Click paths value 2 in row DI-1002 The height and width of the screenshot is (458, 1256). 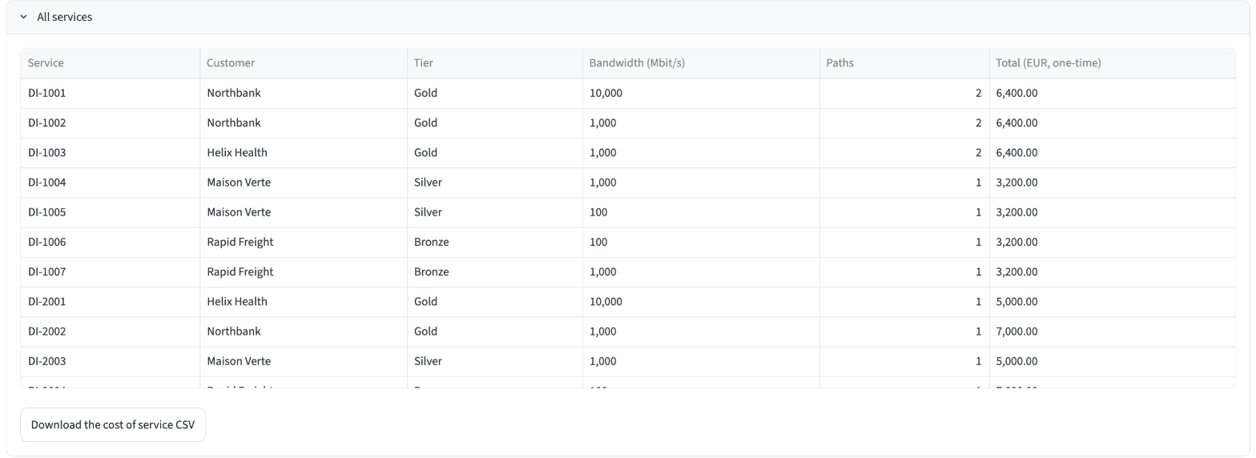pyautogui.click(x=904, y=123)
